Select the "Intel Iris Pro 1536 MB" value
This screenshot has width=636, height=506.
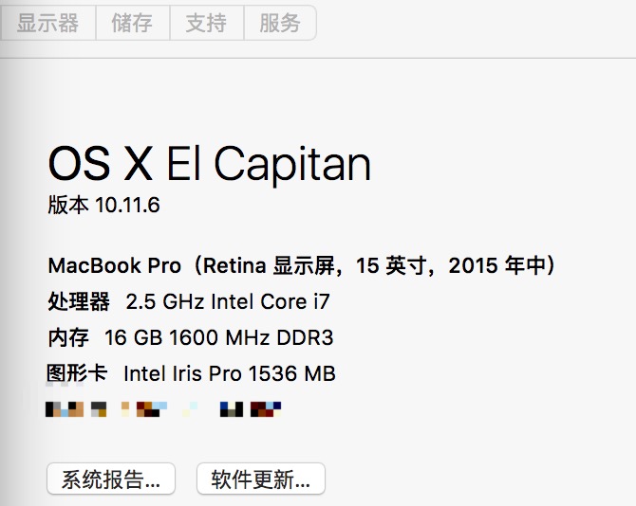point(230,373)
